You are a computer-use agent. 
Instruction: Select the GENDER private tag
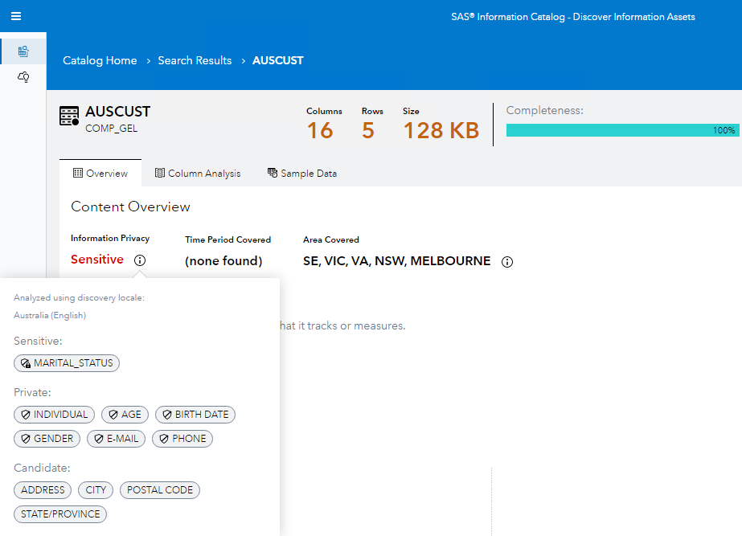(x=47, y=439)
